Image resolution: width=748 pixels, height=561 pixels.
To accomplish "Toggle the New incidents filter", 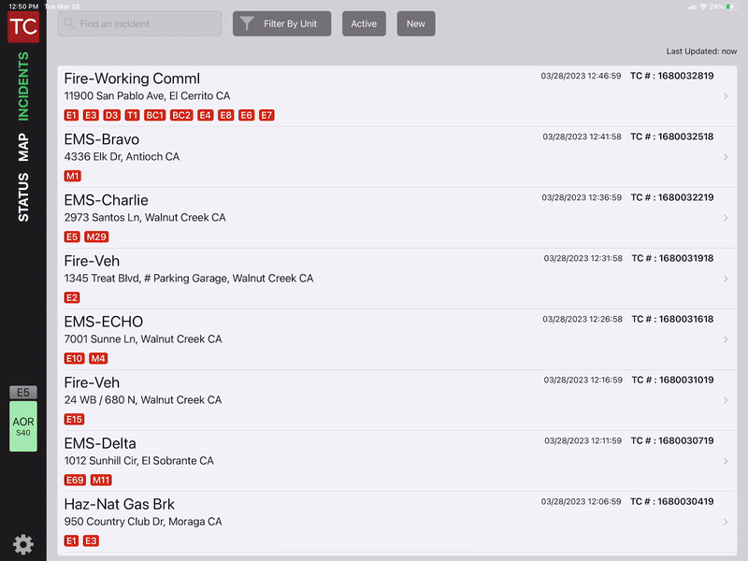I will coord(415,24).
